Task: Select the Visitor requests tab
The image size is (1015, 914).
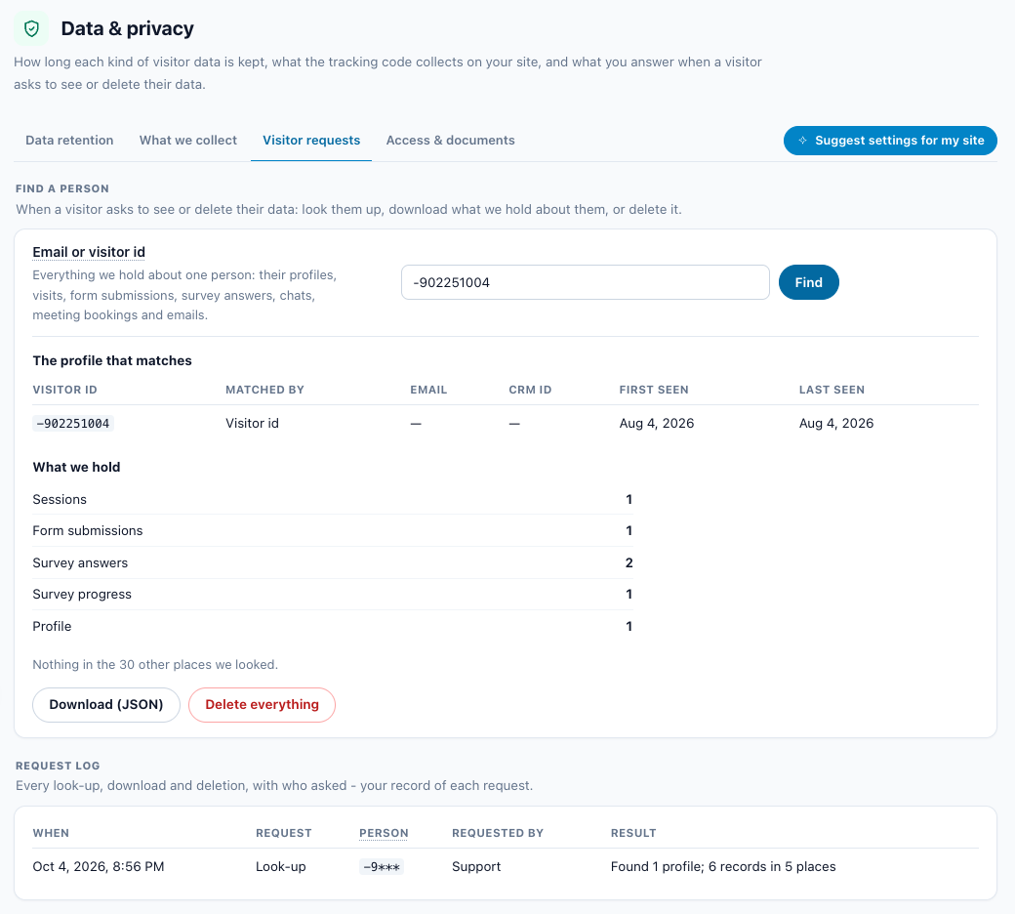Action: (311, 141)
